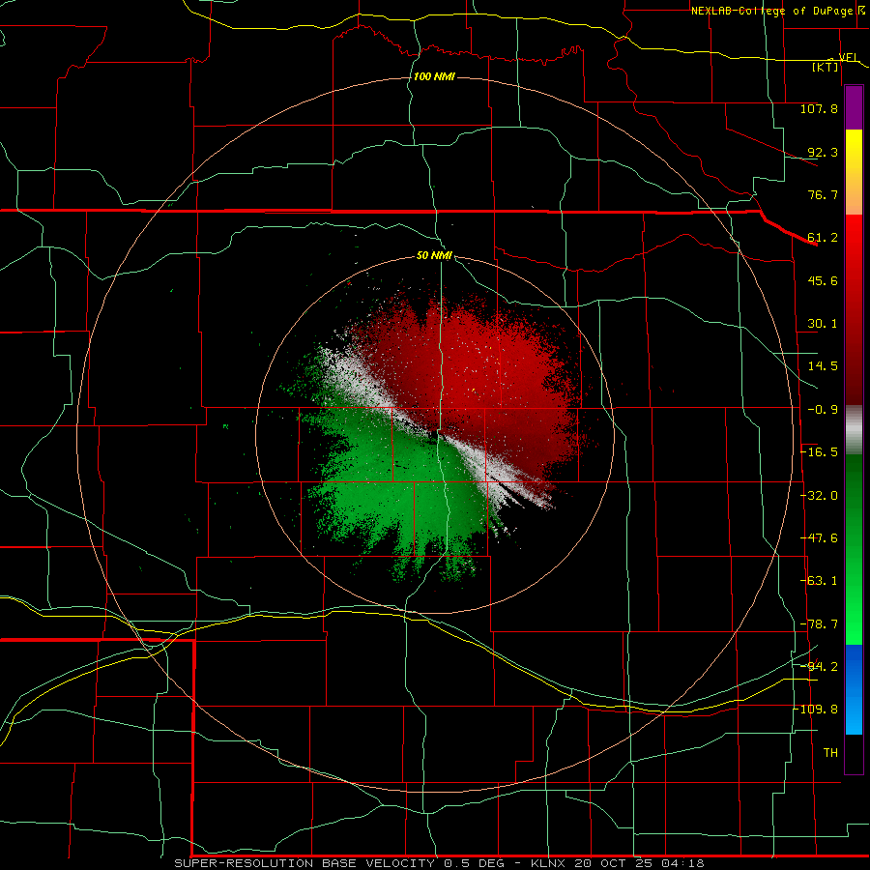This screenshot has width=870, height=870.
Task: Click the green segment of the color bar
Action: pos(854,549)
